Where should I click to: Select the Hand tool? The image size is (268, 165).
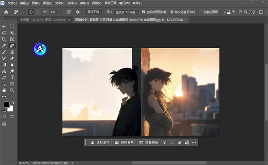coord(4,90)
